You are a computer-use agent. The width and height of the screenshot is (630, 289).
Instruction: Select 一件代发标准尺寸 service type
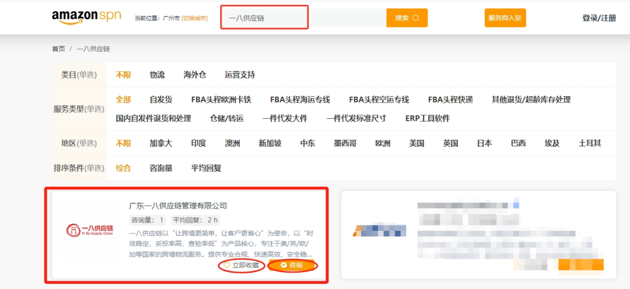356,118
